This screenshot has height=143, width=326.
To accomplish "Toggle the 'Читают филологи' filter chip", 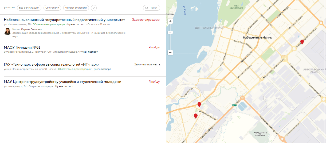I will pos(76,8).
